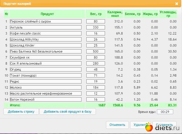182x134 pixels.
Task: Edit product field Шоколад Kinder
Action: 46,45
